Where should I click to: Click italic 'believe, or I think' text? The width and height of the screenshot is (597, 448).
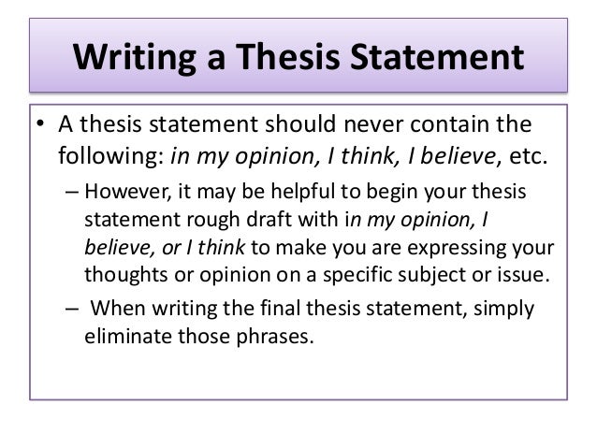[x=165, y=248]
